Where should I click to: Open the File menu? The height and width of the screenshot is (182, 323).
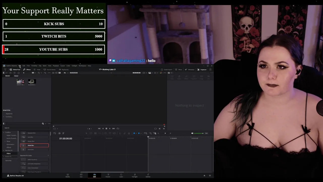tap(19, 66)
